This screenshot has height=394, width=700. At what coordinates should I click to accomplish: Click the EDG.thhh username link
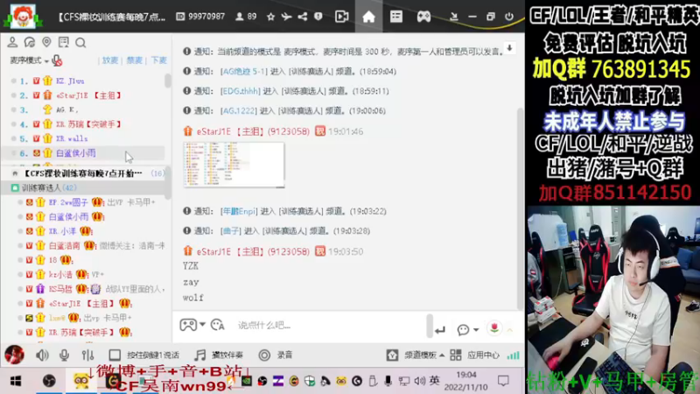pyautogui.click(x=240, y=91)
